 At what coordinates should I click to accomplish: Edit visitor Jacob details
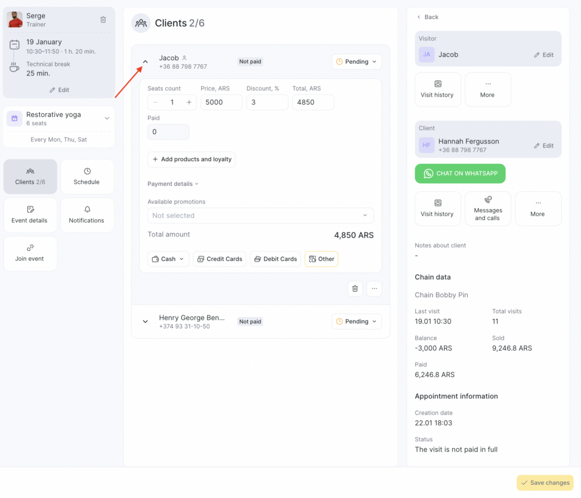(x=544, y=55)
